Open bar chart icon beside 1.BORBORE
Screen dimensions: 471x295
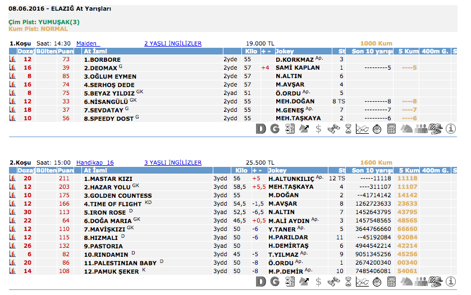(x=12, y=60)
